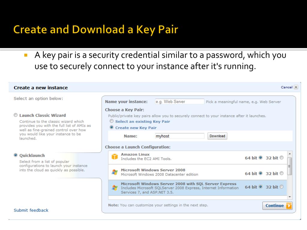Select 64 bit for Windows Server 2008
The image size is (307, 230).
point(261,173)
